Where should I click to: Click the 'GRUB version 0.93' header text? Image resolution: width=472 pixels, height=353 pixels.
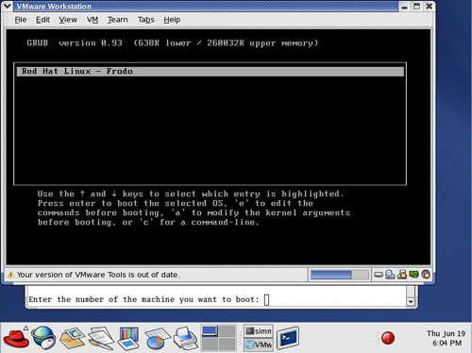point(75,43)
